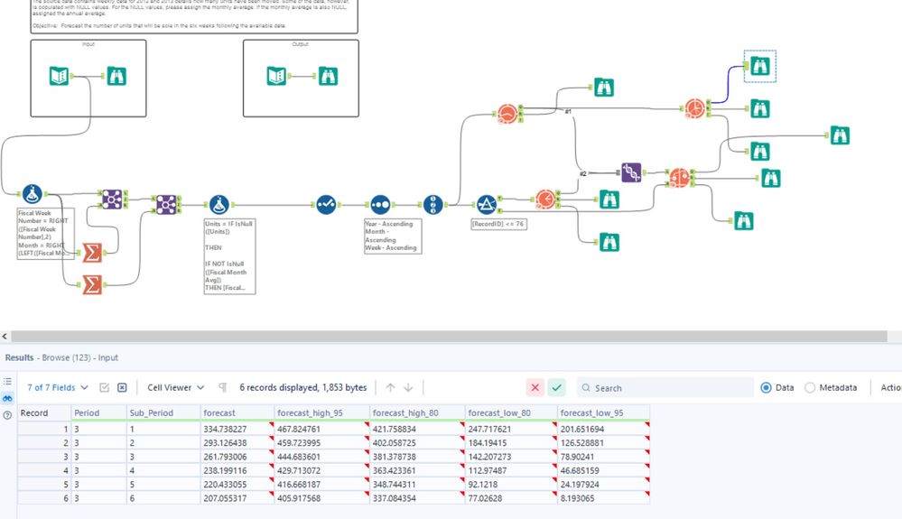Select the Select tool with checkmark icon

point(326,205)
